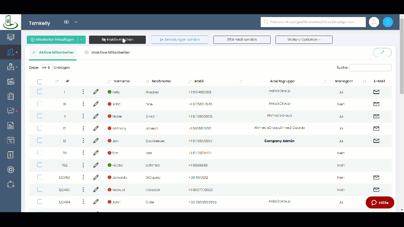Click the expand fullscreen button
Viewport: 404px width, 227px height.
tap(382, 52)
